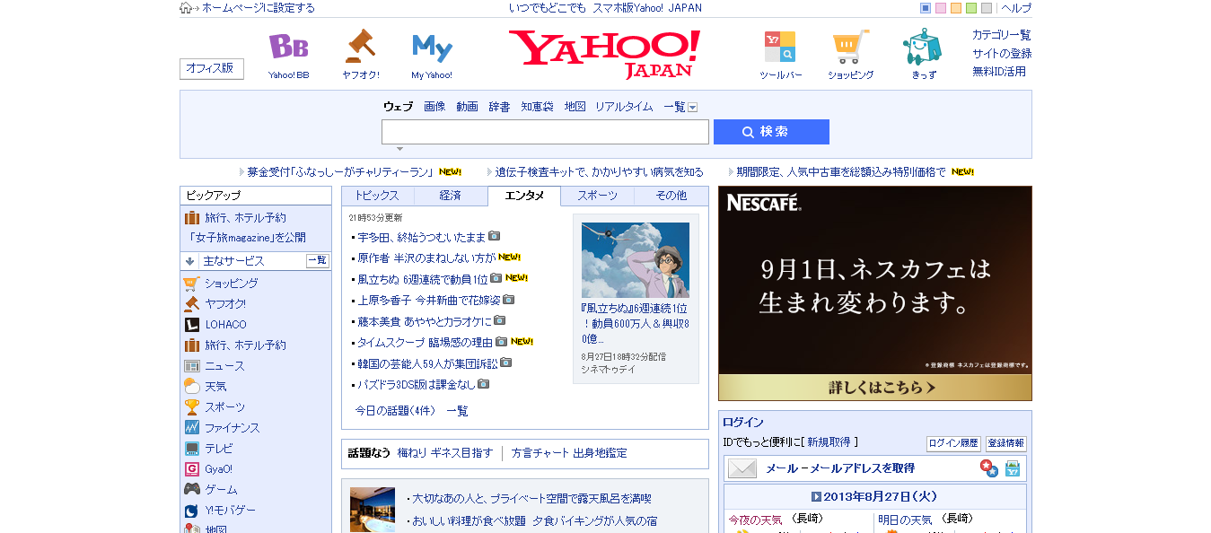The height and width of the screenshot is (533, 1211).
Task: Click the GyaO! icon in the sidebar
Action: click(191, 469)
